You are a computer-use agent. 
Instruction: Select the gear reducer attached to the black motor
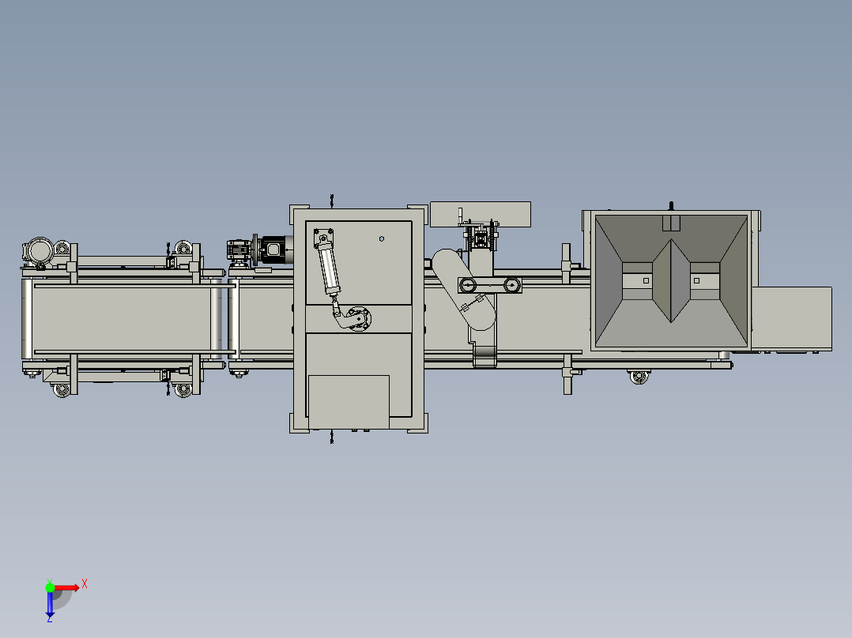pyautogui.click(x=239, y=251)
